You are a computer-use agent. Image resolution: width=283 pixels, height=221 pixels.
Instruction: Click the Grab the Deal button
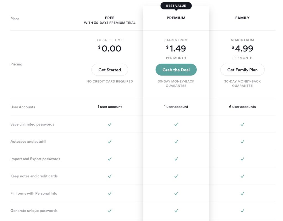tap(176, 70)
